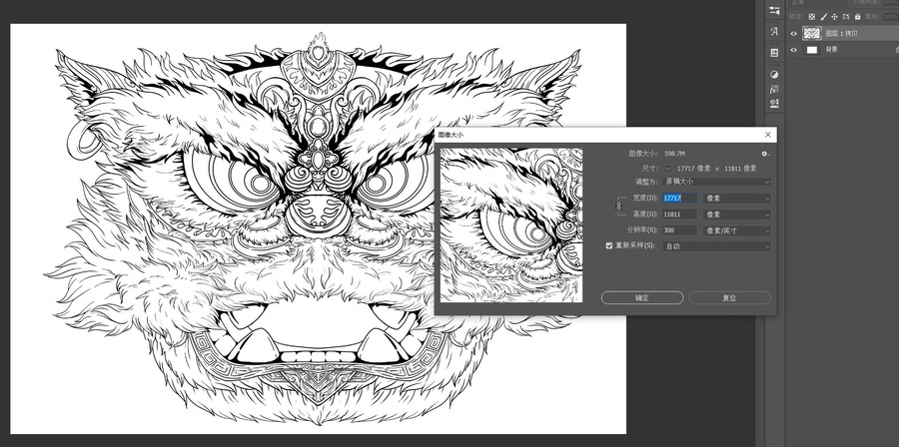Open the 高度 unit 像素 dropdown
Image resolution: width=899 pixels, height=447 pixels.
[737, 215]
